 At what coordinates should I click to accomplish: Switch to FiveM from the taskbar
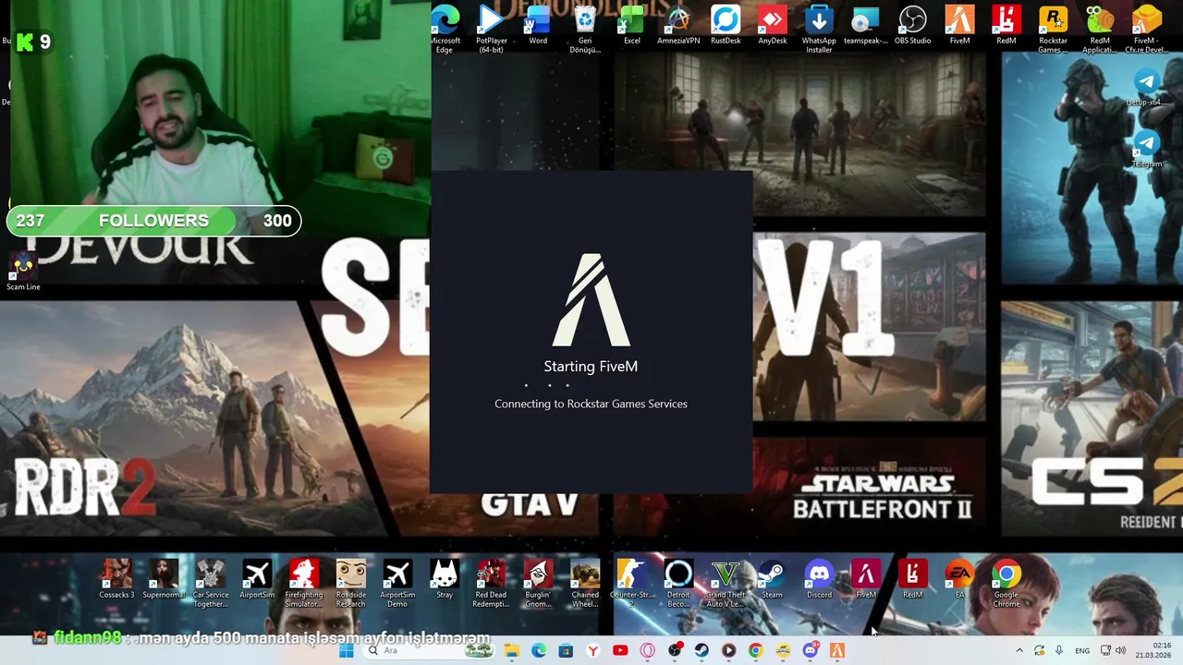837,650
